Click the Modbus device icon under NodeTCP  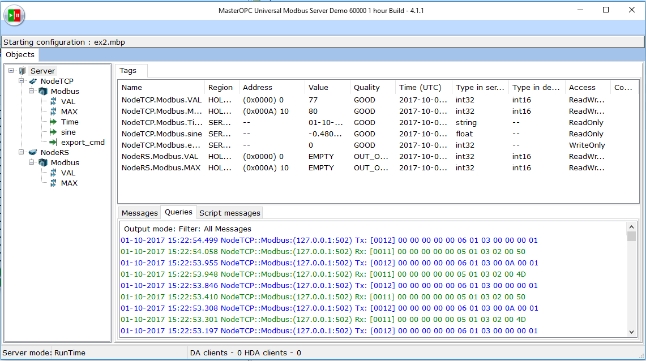point(43,92)
